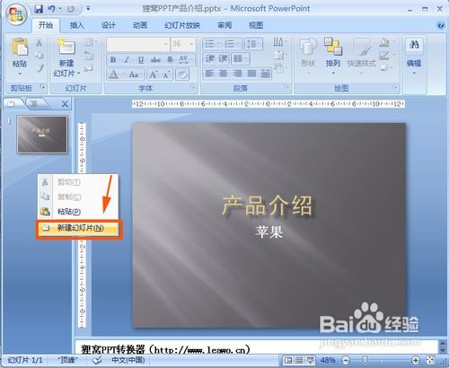Cut selection with ribbon scissors icon

click(x=40, y=42)
